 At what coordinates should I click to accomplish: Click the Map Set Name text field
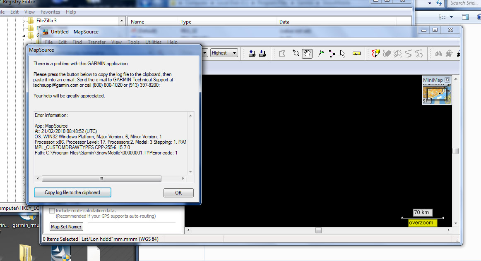pos(132,227)
